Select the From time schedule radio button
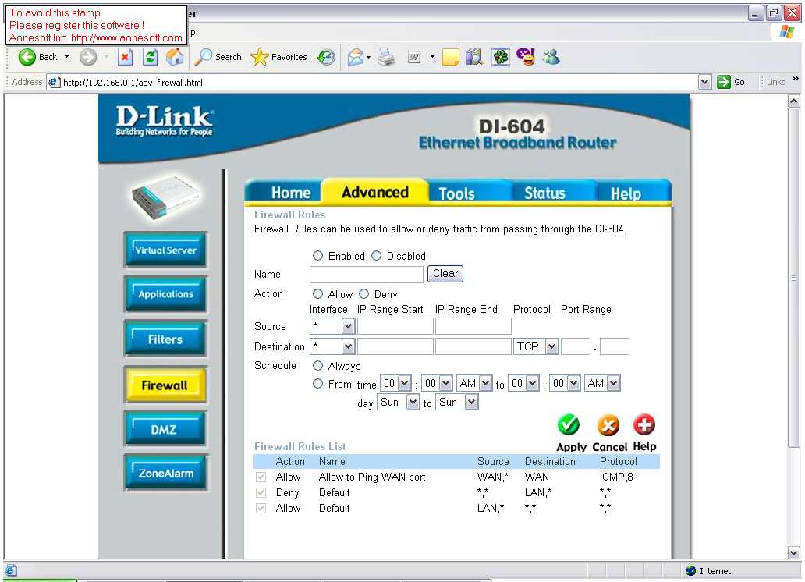805x582 pixels. point(317,384)
